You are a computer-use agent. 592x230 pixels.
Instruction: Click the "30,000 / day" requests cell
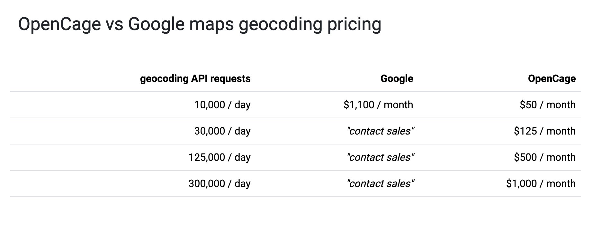coord(222,131)
